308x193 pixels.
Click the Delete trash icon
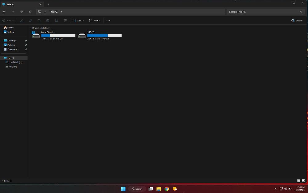pyautogui.click(x=65, y=21)
